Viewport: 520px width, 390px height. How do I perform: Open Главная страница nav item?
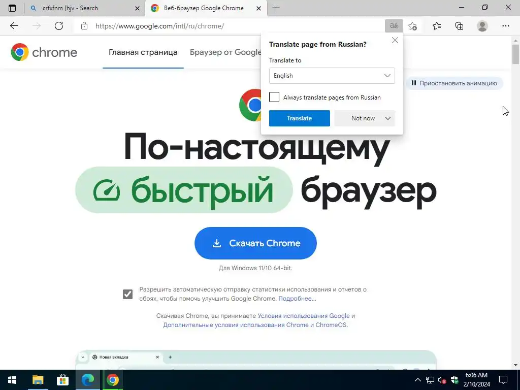[143, 52]
